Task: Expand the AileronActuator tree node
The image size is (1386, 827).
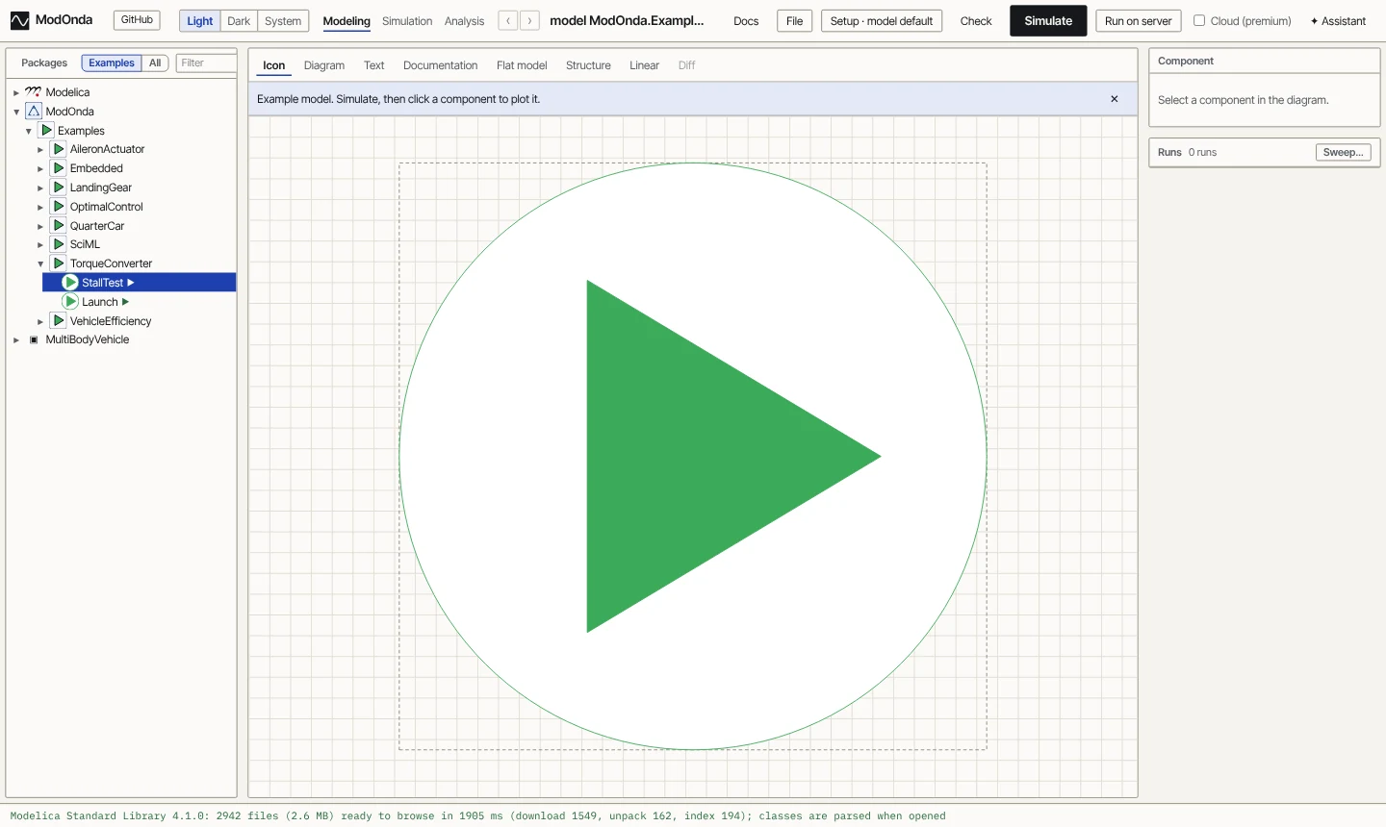Action: [x=40, y=150]
